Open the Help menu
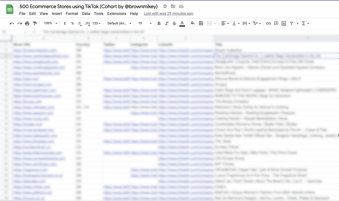 [x=134, y=14]
